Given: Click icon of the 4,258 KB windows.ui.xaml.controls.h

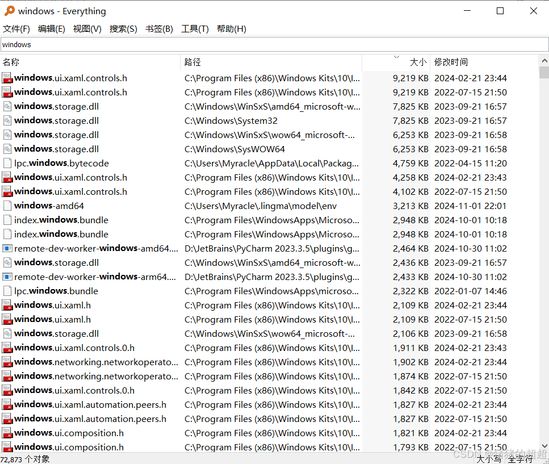Looking at the screenshot, I should point(7,178).
